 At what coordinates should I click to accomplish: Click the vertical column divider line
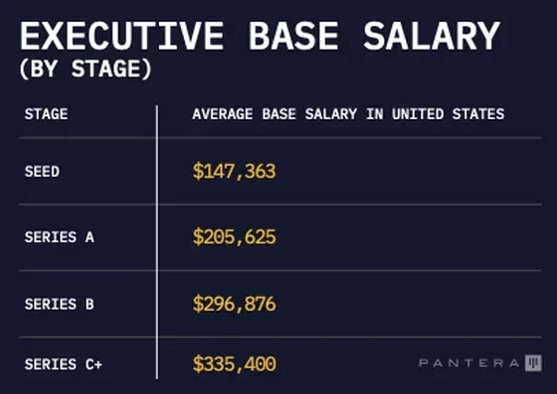tap(157, 242)
